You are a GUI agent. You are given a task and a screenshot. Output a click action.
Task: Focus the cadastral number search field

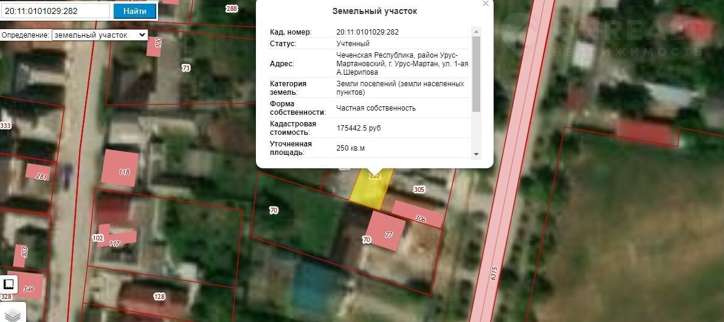56,11
